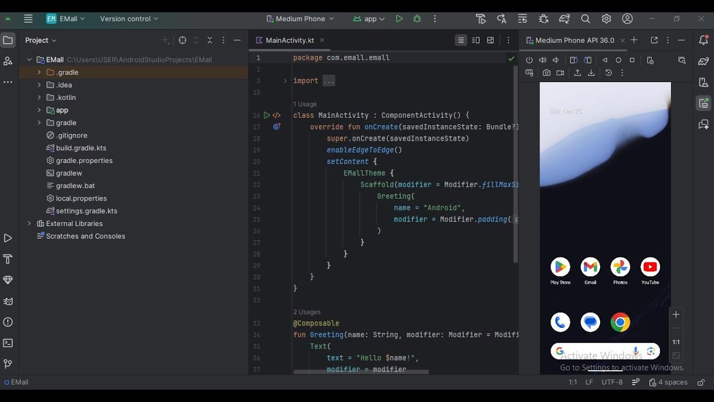Viewport: 714px width, 402px height.
Task: Expand the .kotlin folder
Action: pyautogui.click(x=39, y=97)
